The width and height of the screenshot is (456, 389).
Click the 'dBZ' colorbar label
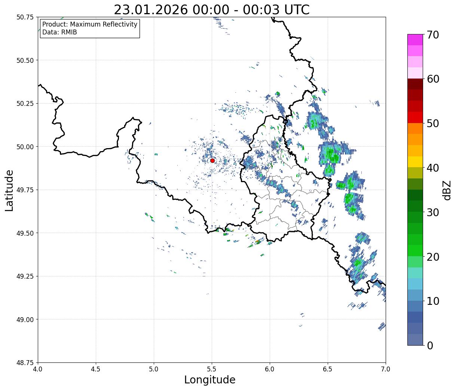tap(447, 190)
